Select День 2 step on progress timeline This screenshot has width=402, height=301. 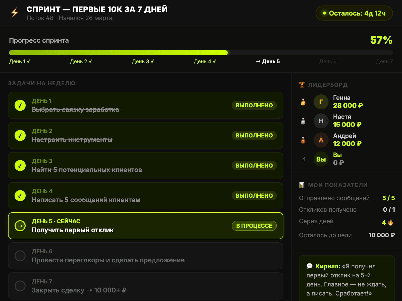[x=81, y=61]
